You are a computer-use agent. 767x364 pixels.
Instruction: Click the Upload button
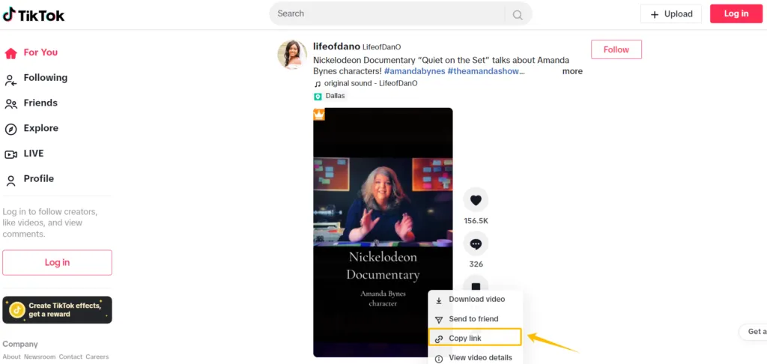tap(671, 13)
